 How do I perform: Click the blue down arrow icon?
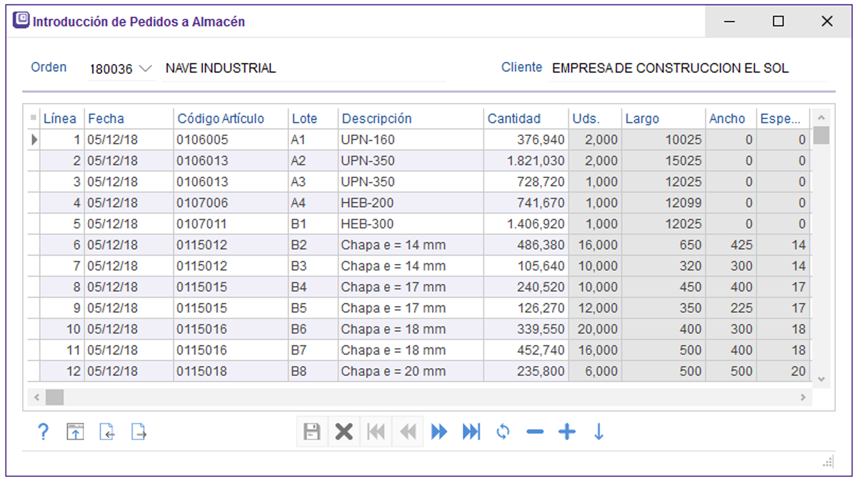[599, 432]
